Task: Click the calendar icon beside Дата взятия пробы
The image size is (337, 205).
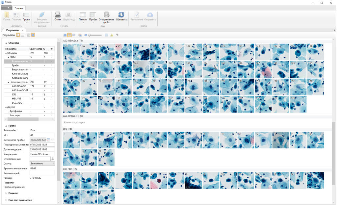Action: click(x=48, y=140)
